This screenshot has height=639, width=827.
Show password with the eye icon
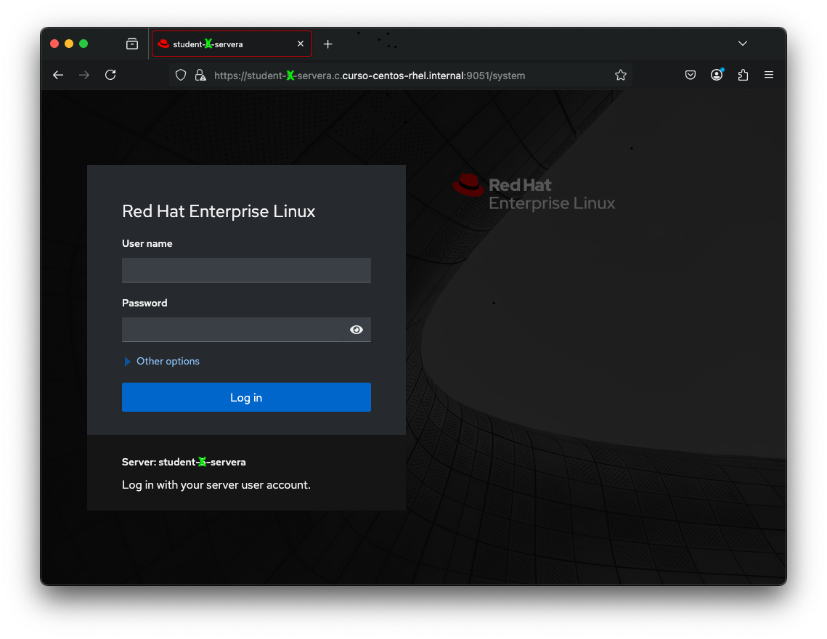[x=357, y=330]
